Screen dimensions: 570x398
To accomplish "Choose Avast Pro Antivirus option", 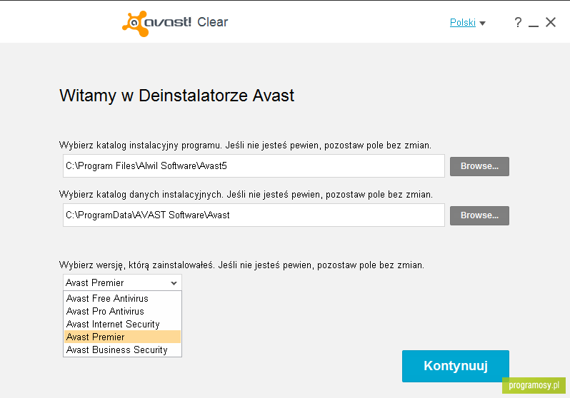I will [122, 311].
